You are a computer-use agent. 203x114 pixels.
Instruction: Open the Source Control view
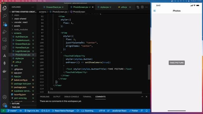4,24
